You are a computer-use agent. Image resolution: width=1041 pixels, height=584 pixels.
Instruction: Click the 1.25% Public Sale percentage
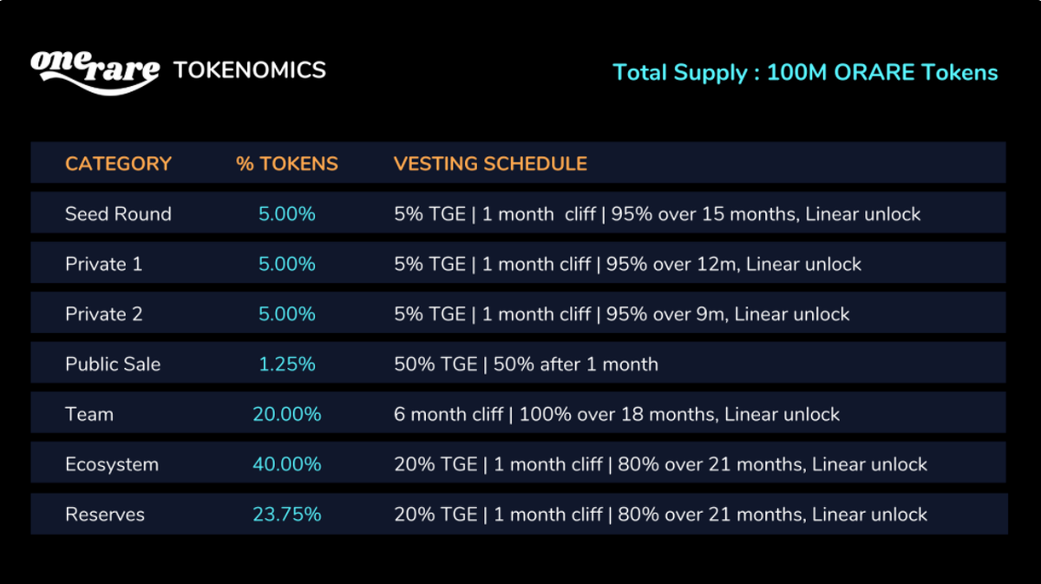(287, 364)
